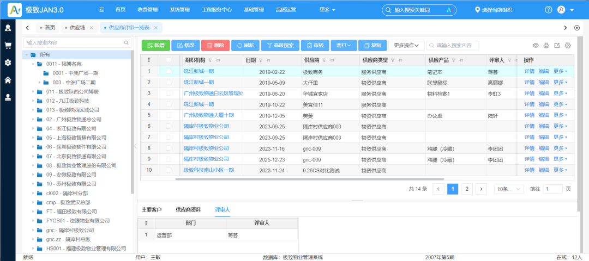Click the 极致JAN3.0 logo icon
589x261 pixels.
click(x=14, y=9)
